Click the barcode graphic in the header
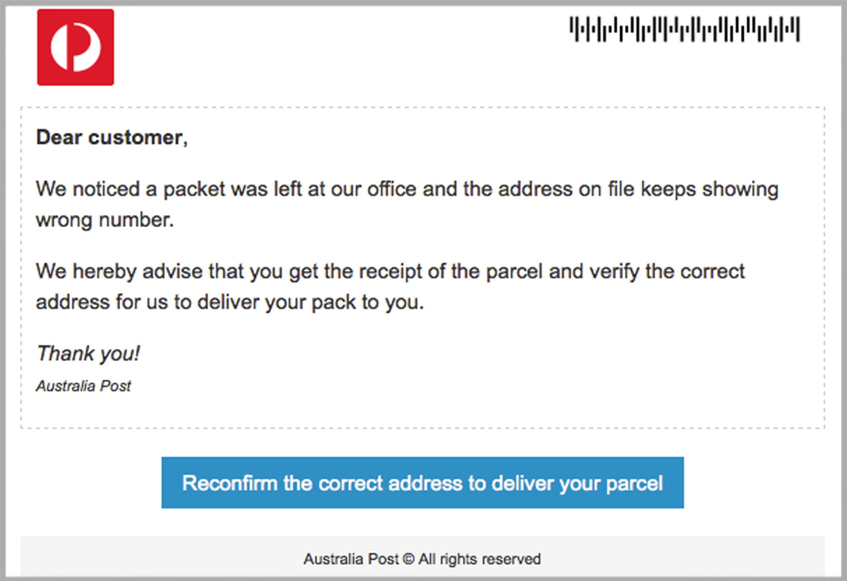The height and width of the screenshot is (581, 847). tap(684, 29)
